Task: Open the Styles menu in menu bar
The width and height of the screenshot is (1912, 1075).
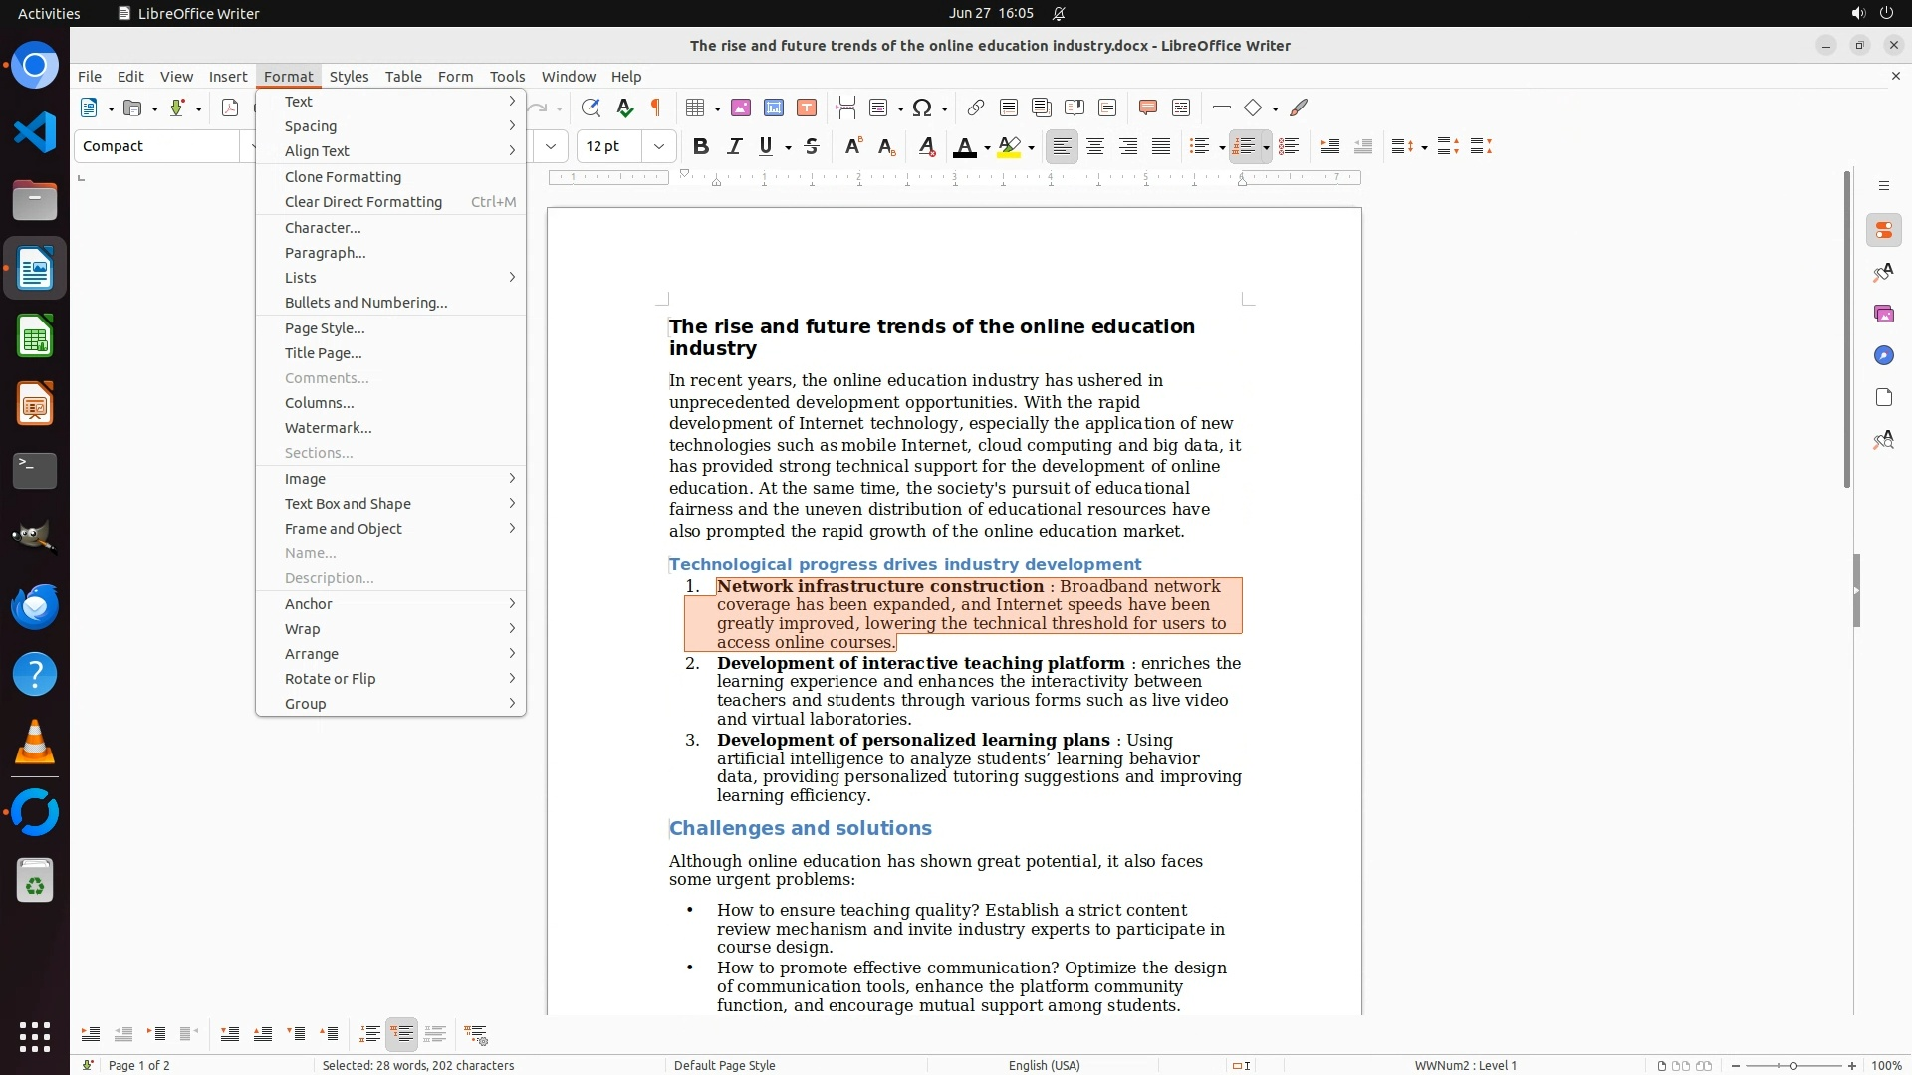Action: click(349, 76)
